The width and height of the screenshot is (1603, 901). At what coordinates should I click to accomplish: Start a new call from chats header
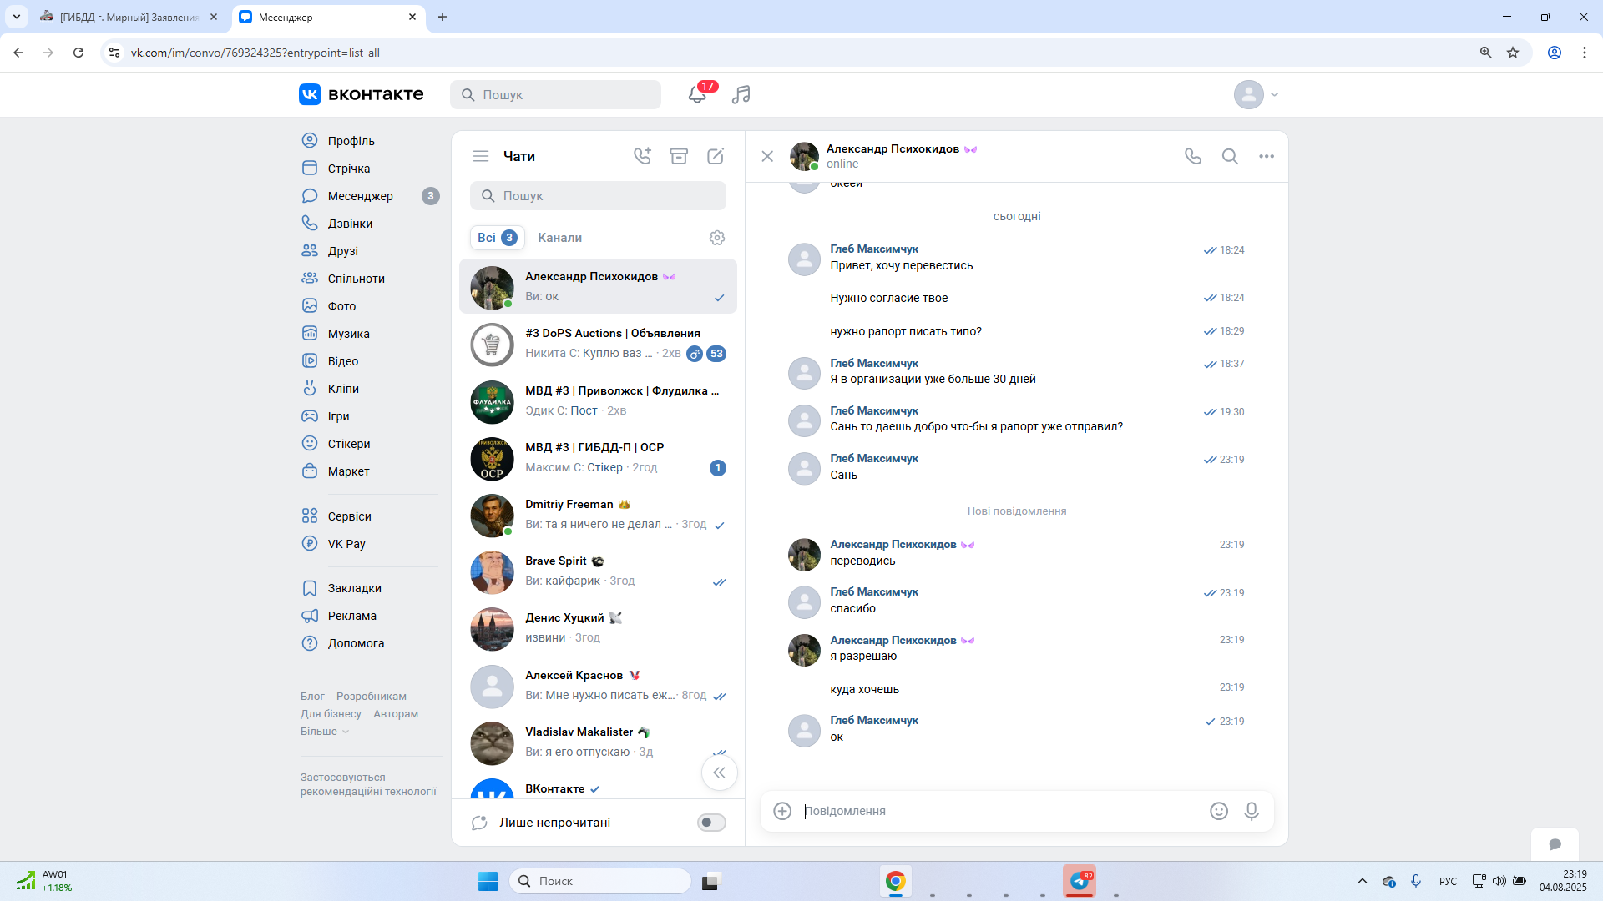642,156
